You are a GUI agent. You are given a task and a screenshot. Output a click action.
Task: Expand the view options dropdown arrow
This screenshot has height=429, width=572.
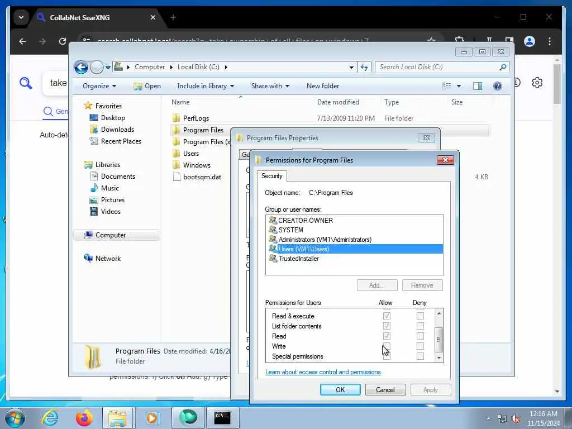click(459, 86)
